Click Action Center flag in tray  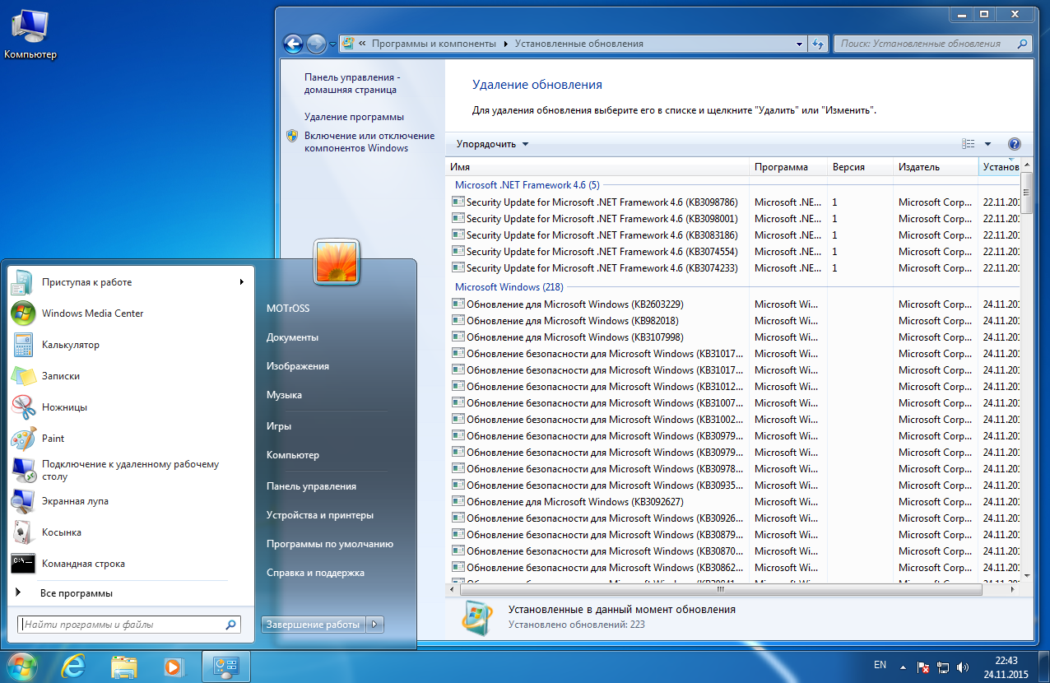click(923, 666)
